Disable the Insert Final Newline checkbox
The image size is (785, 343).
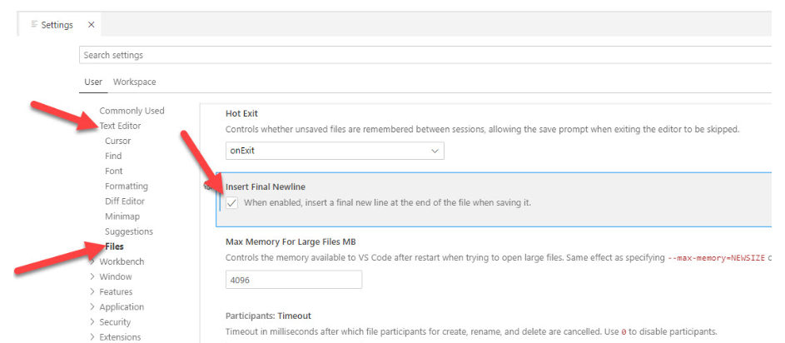point(232,202)
